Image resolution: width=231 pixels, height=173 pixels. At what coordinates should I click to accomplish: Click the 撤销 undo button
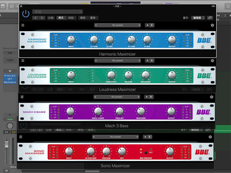83,18
